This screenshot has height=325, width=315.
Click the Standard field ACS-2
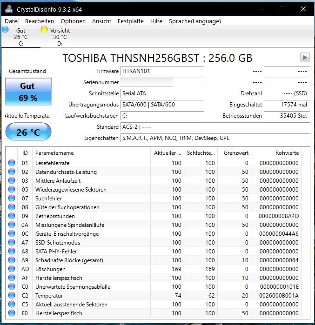coord(215,127)
